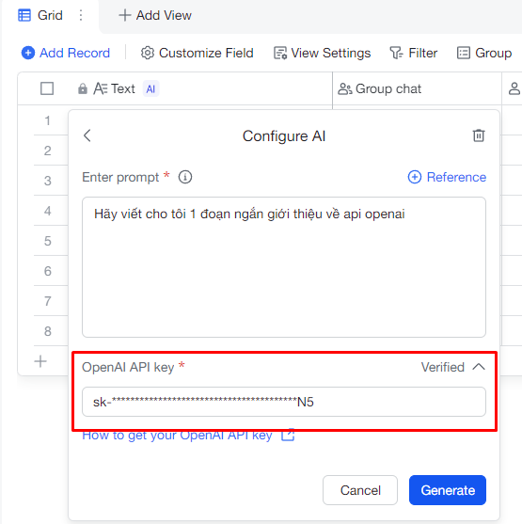
Task: Open Customize Field gear option
Action: (x=197, y=53)
